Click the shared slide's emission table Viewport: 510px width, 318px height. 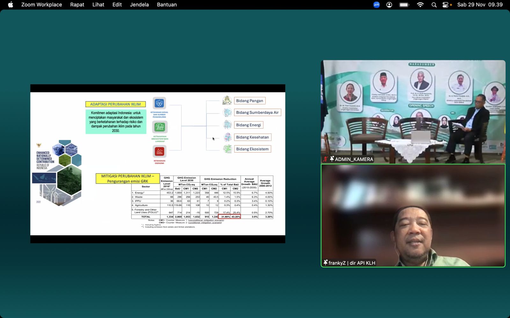202,197
